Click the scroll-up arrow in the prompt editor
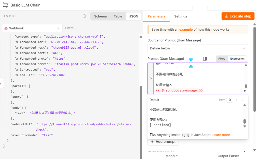256x159 pixels. pyautogui.click(x=246, y=65)
